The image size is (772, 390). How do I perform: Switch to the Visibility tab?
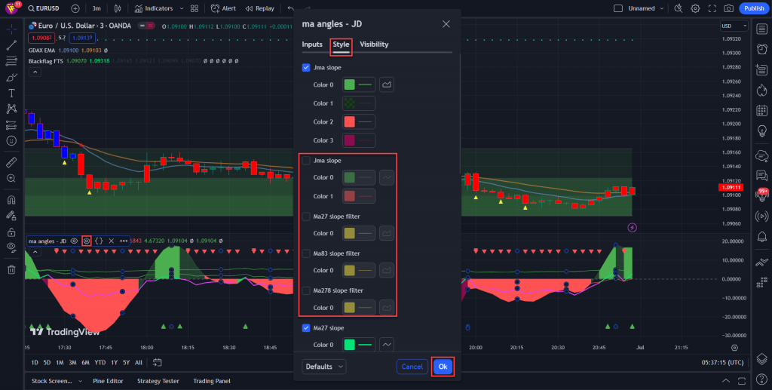(374, 45)
